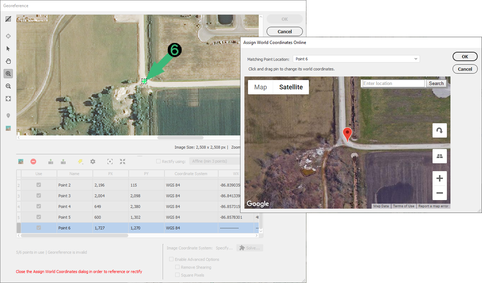482x283 pixels.
Task: Click the Report a map error link
Action: tap(433, 206)
